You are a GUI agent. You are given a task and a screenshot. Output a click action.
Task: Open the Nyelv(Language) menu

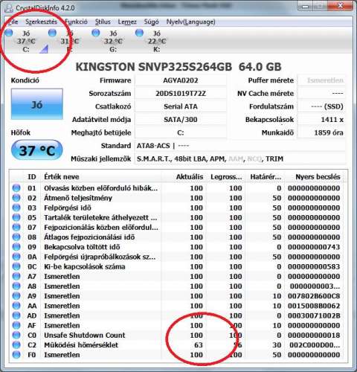coord(190,22)
